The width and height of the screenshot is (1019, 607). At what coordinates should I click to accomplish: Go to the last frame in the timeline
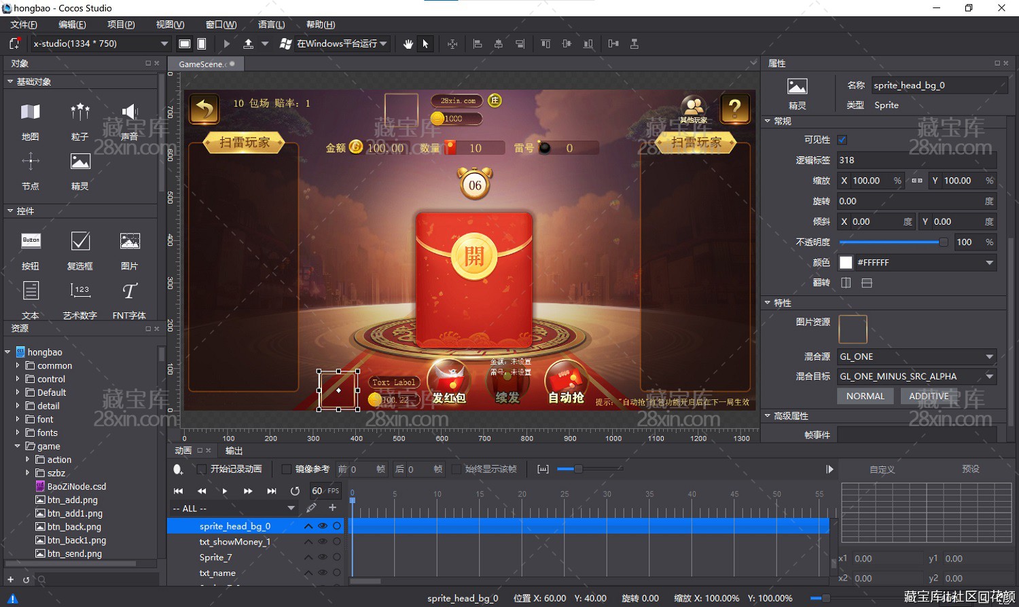272,491
